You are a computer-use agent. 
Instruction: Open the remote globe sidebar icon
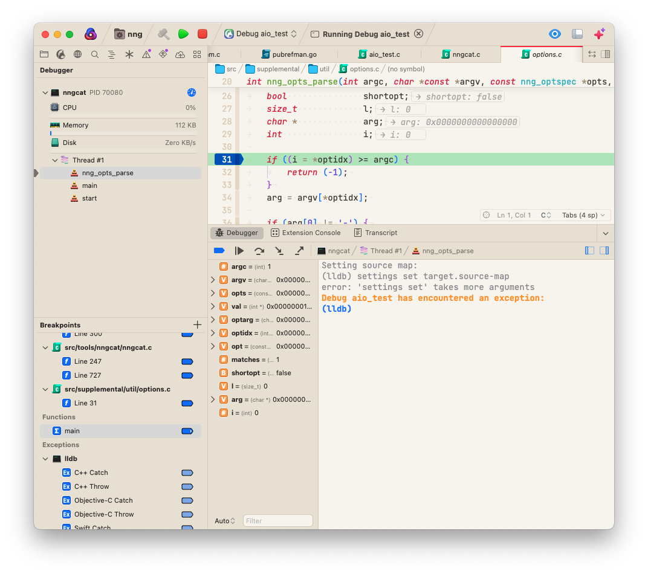click(78, 54)
